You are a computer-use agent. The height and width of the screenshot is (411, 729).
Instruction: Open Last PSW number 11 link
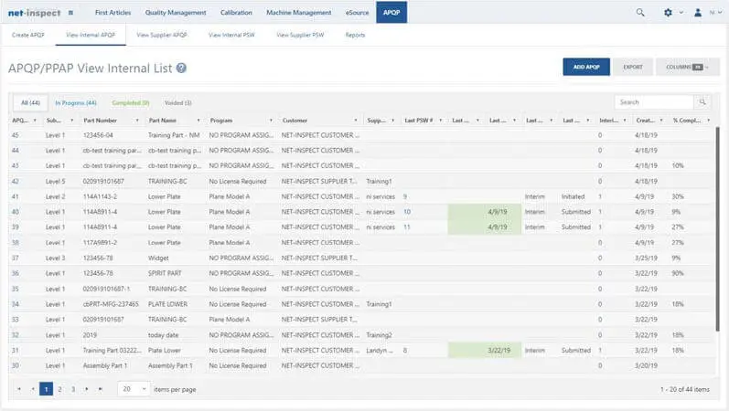click(407, 227)
